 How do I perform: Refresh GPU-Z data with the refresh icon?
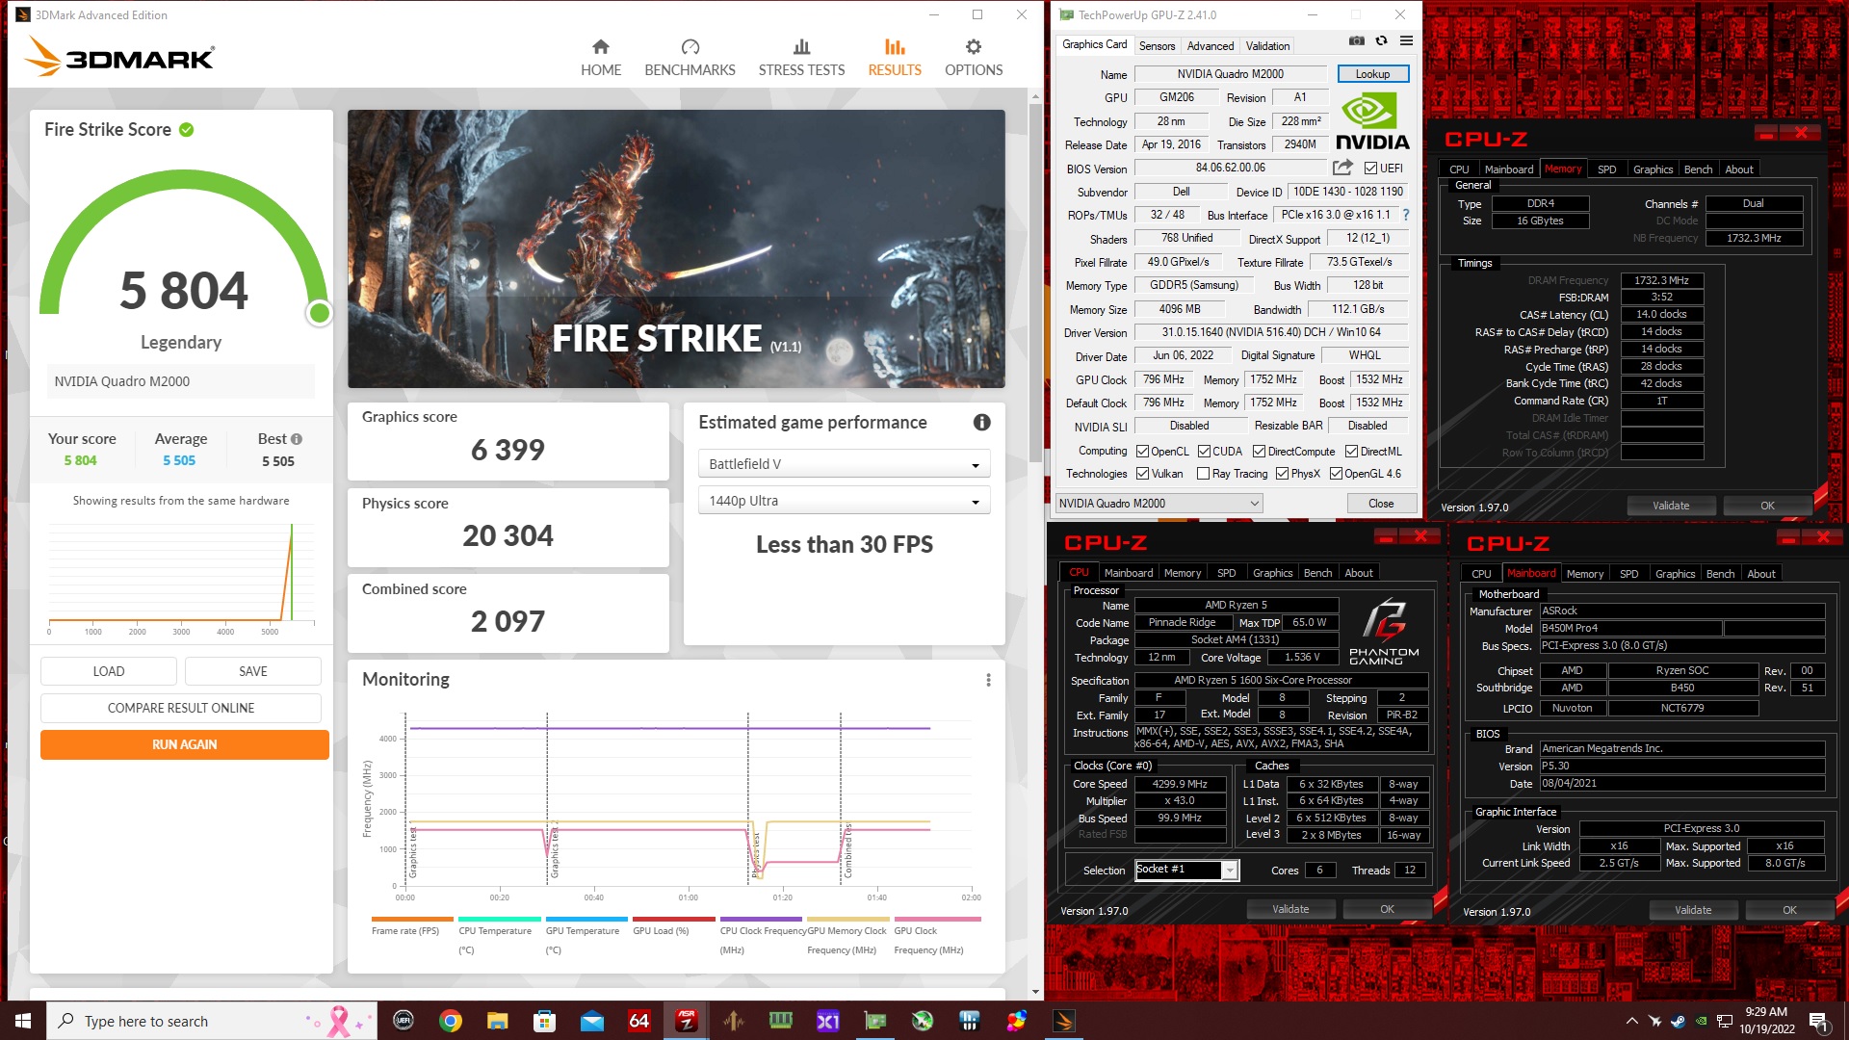(1381, 40)
